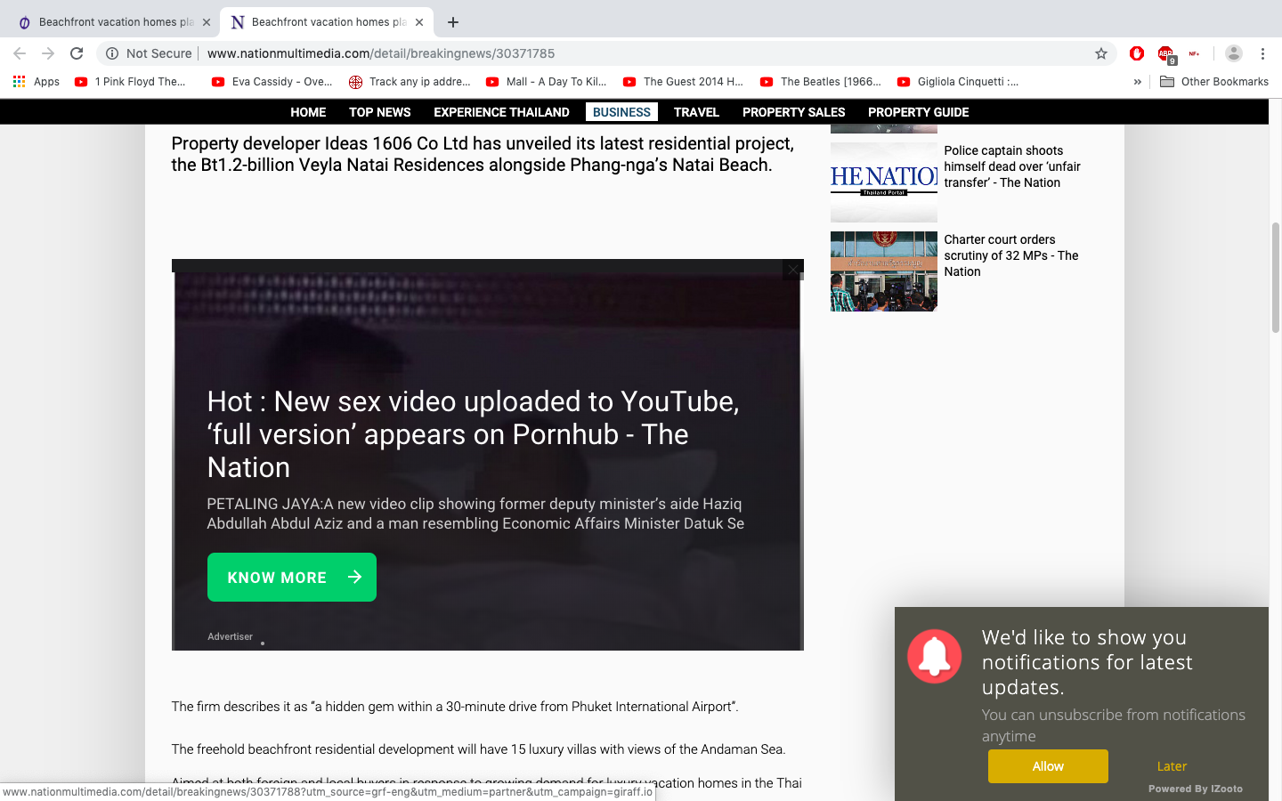This screenshot has height=801, width=1282.
Task: Click The Nation logo thumbnail
Action: coord(884,182)
